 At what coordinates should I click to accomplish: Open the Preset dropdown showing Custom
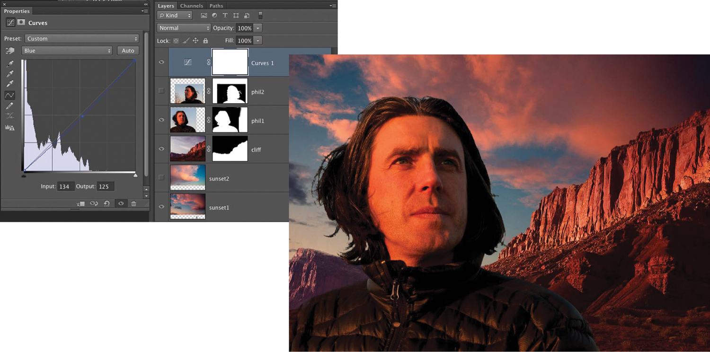[x=82, y=39]
